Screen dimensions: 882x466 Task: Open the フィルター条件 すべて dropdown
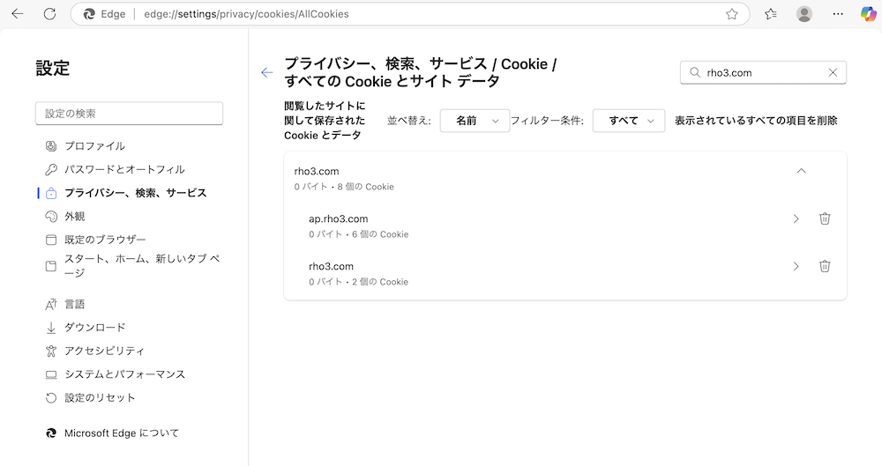[x=629, y=121]
